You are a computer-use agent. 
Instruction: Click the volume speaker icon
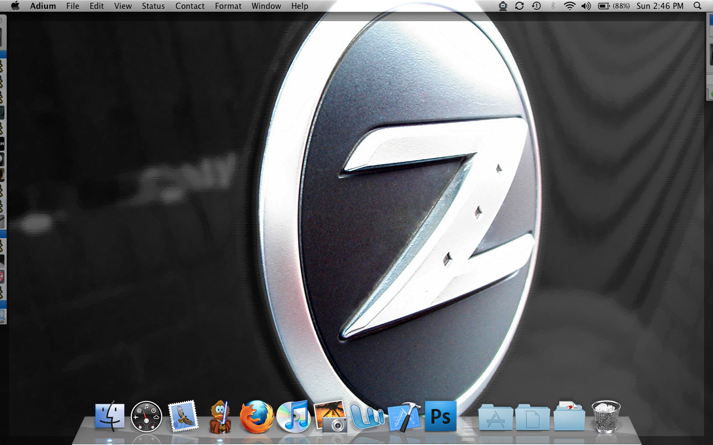[586, 6]
